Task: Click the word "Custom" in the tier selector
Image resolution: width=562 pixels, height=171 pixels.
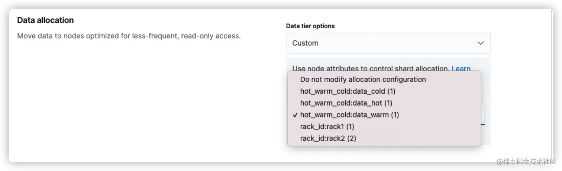Action: coord(305,43)
